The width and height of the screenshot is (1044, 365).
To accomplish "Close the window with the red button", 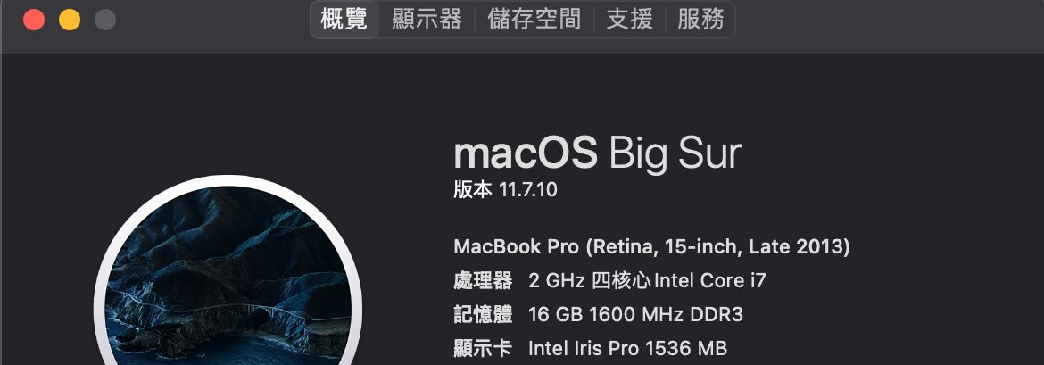I will [x=34, y=20].
